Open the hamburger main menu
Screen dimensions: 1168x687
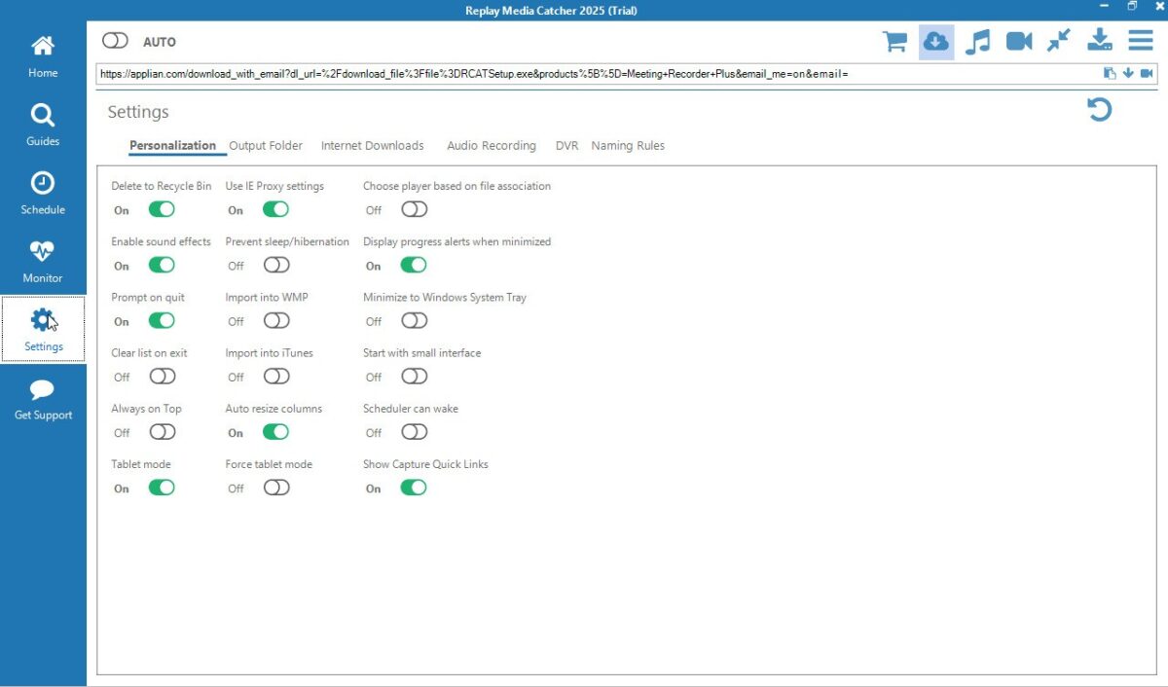click(1141, 41)
